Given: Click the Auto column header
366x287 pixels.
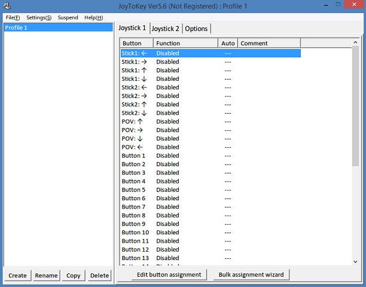Looking at the screenshot, I should (x=228, y=44).
